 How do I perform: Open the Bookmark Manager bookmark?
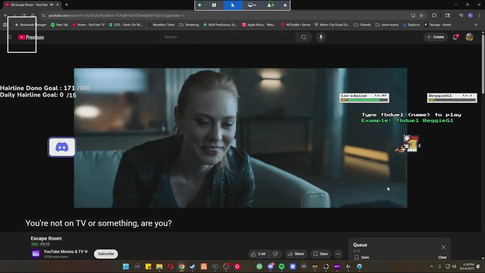(x=31, y=25)
